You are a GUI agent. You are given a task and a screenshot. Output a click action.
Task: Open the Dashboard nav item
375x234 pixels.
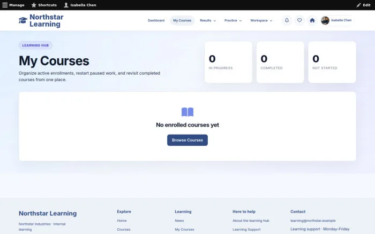(156, 20)
